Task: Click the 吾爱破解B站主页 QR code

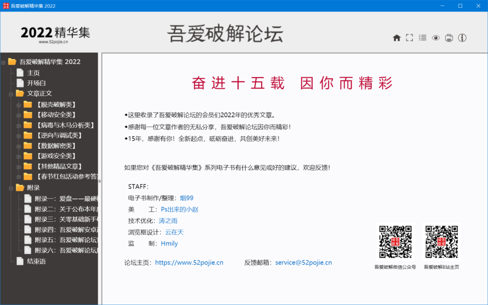Action: (442, 240)
